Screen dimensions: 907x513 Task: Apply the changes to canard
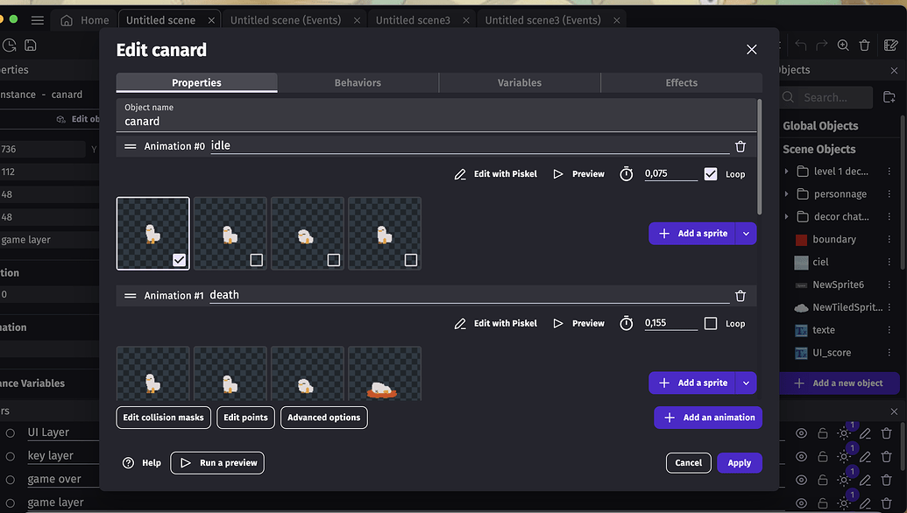[x=740, y=463]
